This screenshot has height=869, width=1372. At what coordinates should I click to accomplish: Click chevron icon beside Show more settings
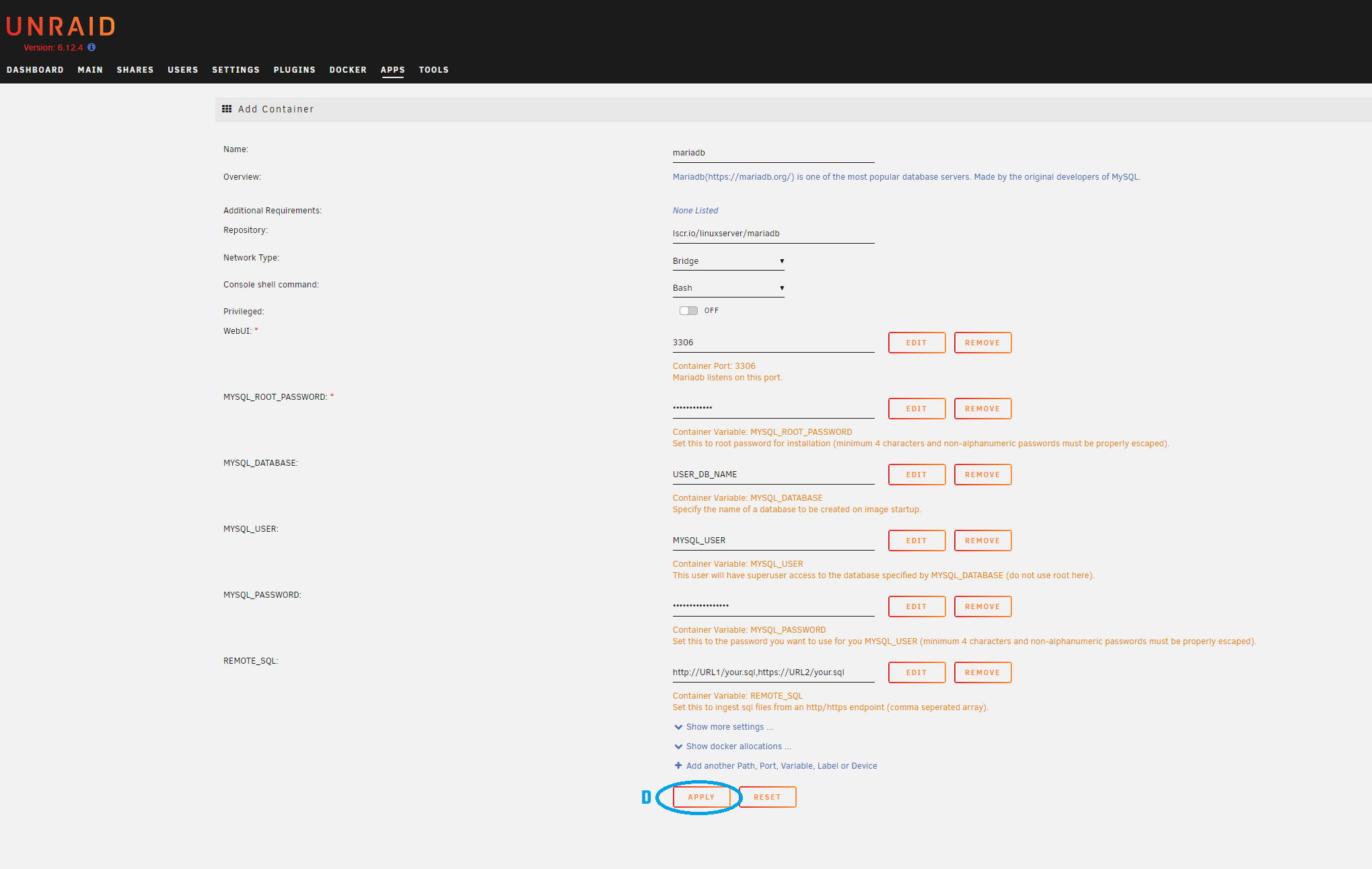click(x=678, y=727)
